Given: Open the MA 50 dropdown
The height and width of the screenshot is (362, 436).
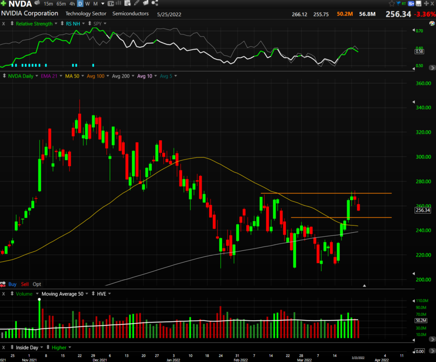Looking at the screenshot, I should [x=82, y=76].
